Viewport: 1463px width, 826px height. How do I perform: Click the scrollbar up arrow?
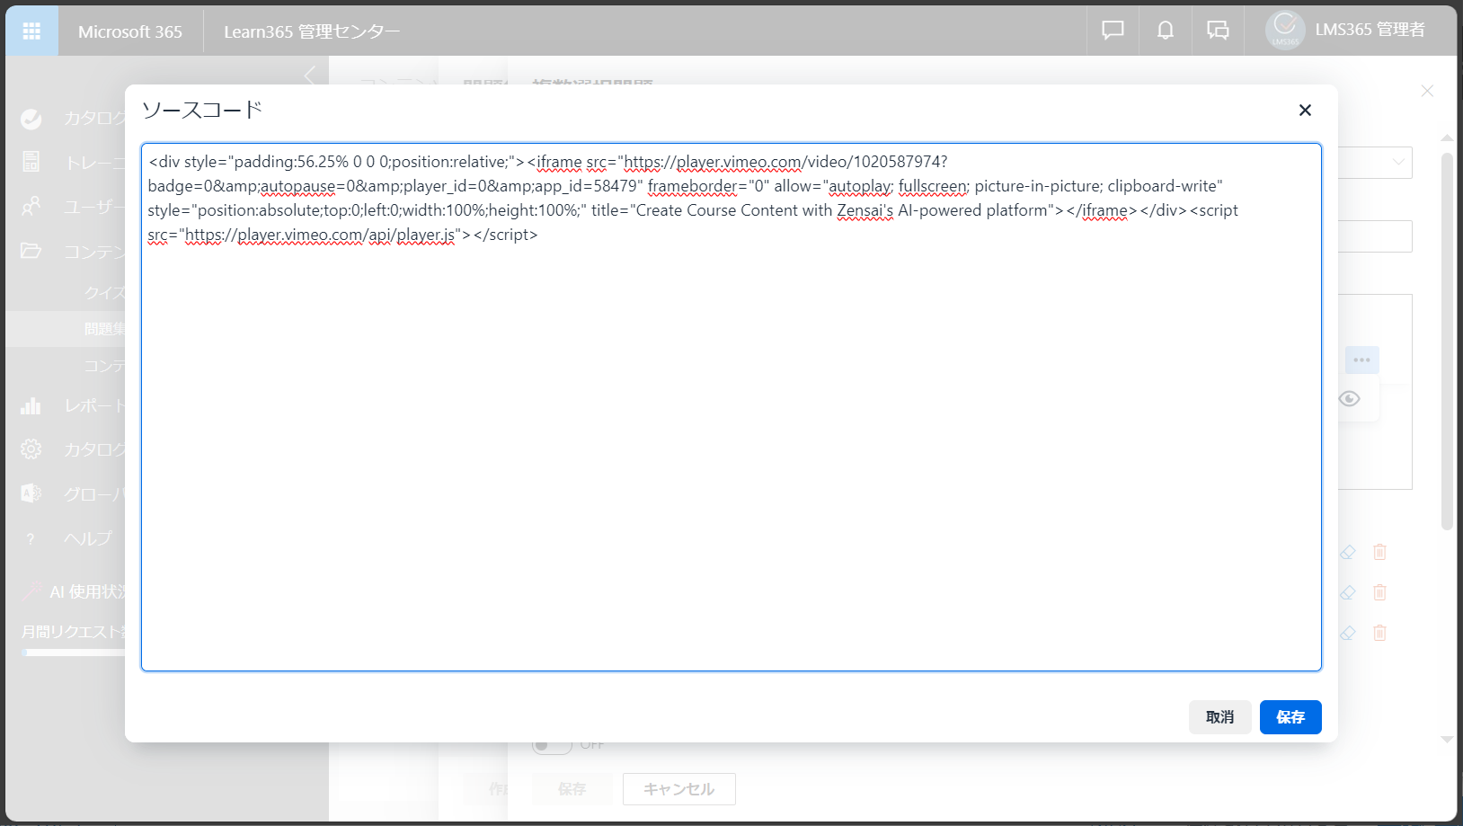(x=1447, y=138)
